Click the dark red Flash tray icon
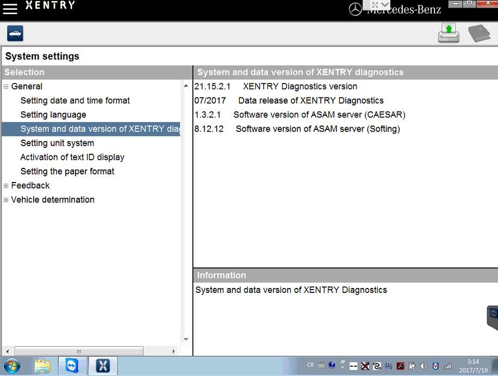The height and width of the screenshot is (376, 498). pyautogui.click(x=400, y=366)
